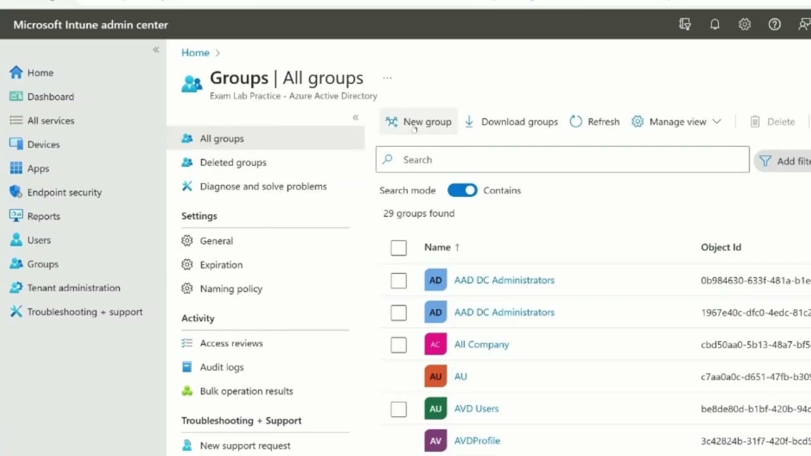Open the Endpoint security shield icon

(16, 192)
